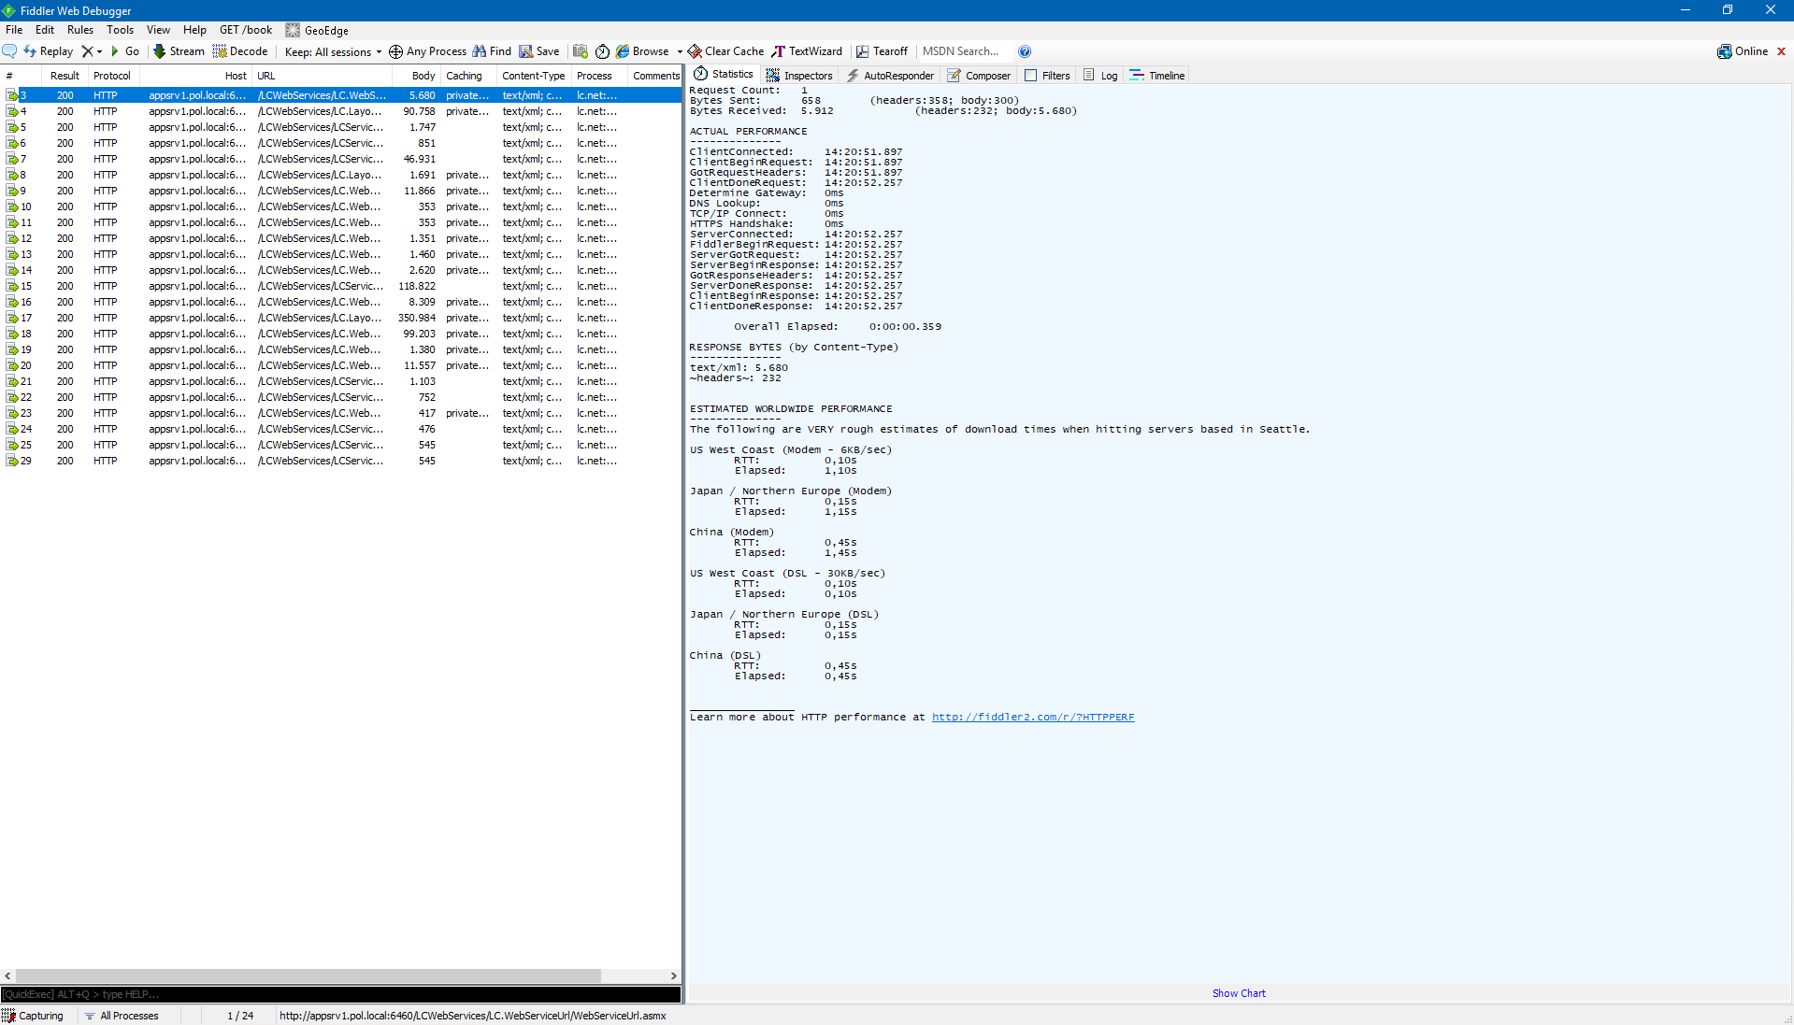Toggle Stream mode in toolbar

[179, 51]
